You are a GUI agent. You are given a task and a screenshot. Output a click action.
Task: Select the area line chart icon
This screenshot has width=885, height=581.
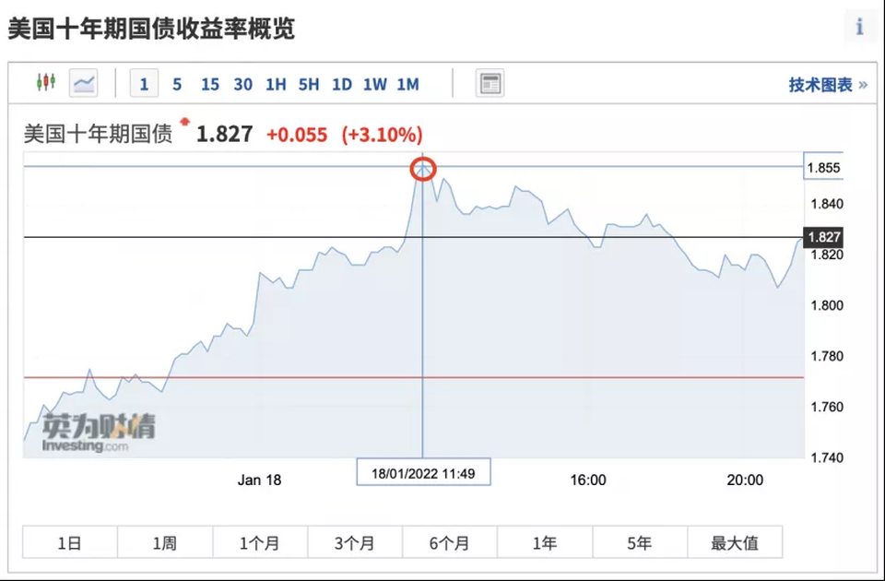click(84, 83)
